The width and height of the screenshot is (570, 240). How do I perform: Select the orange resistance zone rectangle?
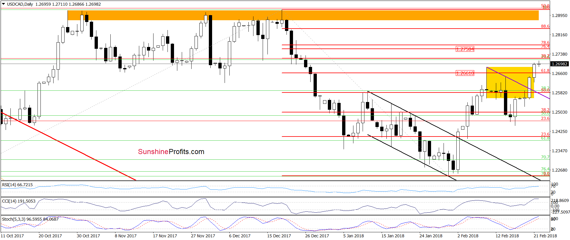coord(303,15)
